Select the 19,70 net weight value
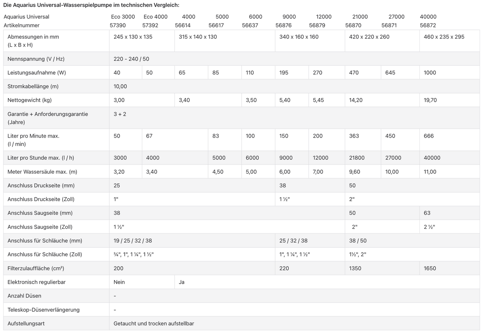Viewport: 484px width, 334px height. (x=430, y=100)
